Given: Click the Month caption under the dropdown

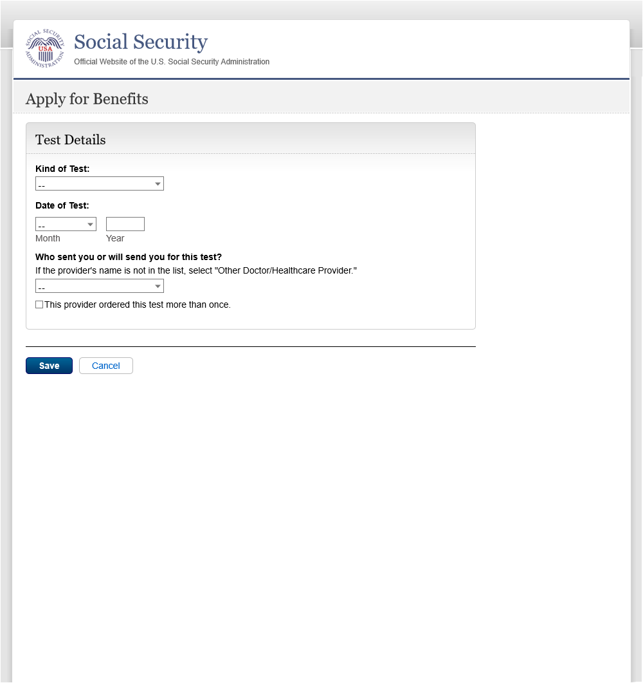Looking at the screenshot, I should click(48, 238).
